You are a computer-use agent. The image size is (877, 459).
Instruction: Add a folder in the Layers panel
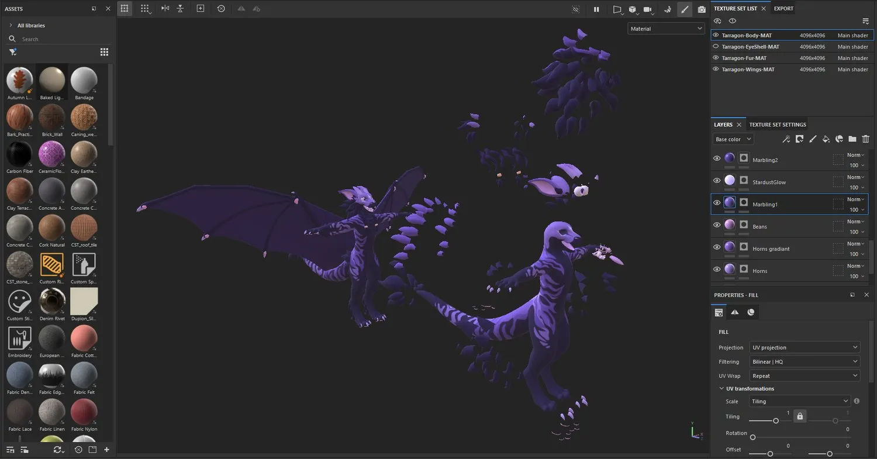pos(852,139)
